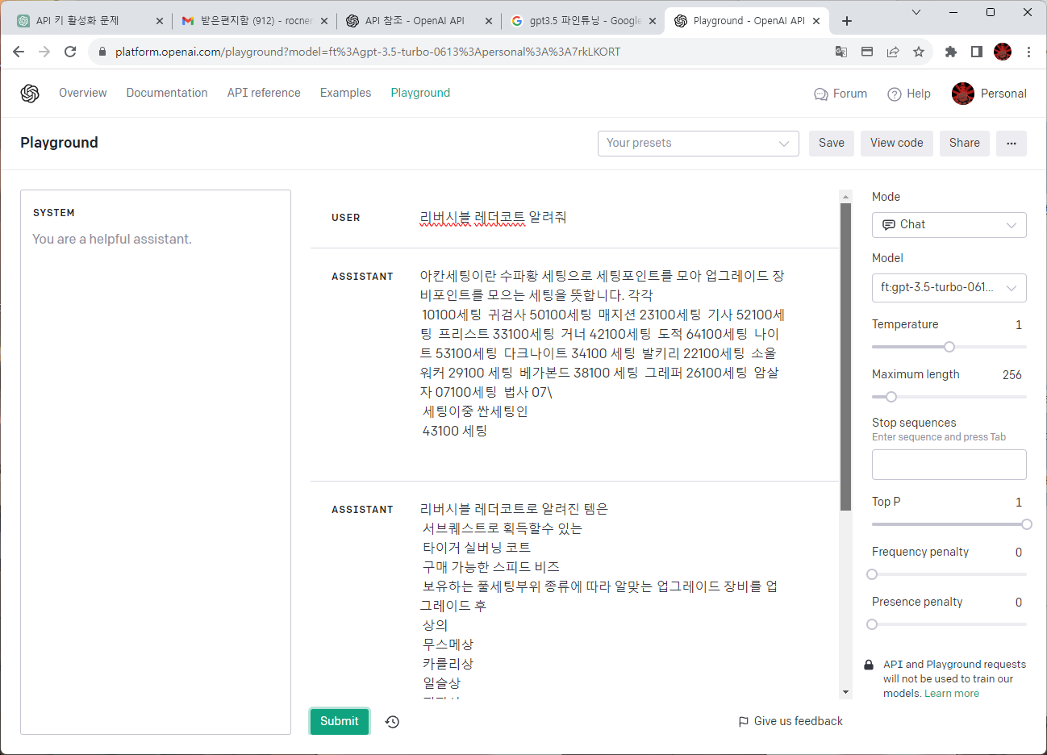Click the share page icon in address bar
The width and height of the screenshot is (1047, 755).
(x=893, y=52)
